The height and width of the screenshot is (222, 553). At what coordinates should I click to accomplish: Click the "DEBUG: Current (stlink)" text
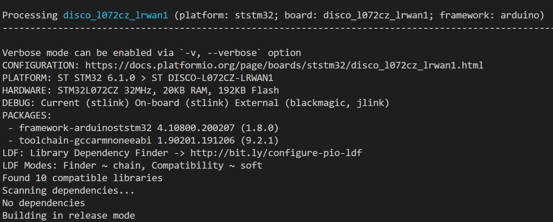[66, 103]
